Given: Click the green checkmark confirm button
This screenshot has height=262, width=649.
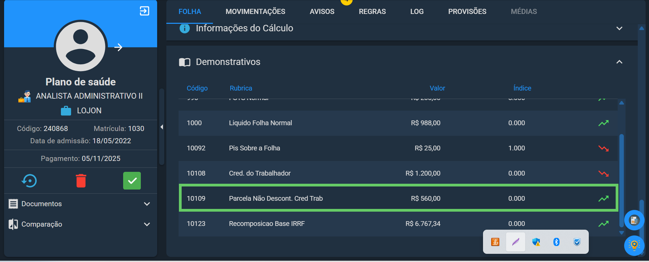Looking at the screenshot, I should tap(132, 181).
